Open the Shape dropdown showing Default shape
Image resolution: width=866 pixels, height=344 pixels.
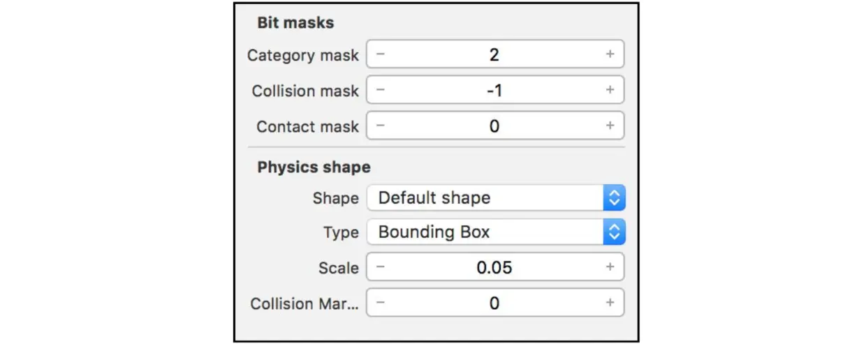[485, 197]
